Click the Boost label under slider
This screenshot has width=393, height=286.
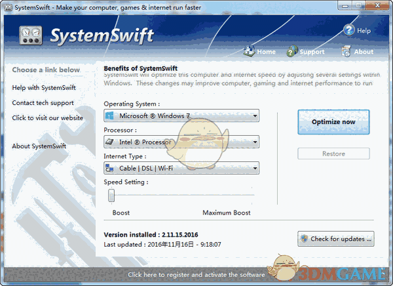tap(121, 213)
